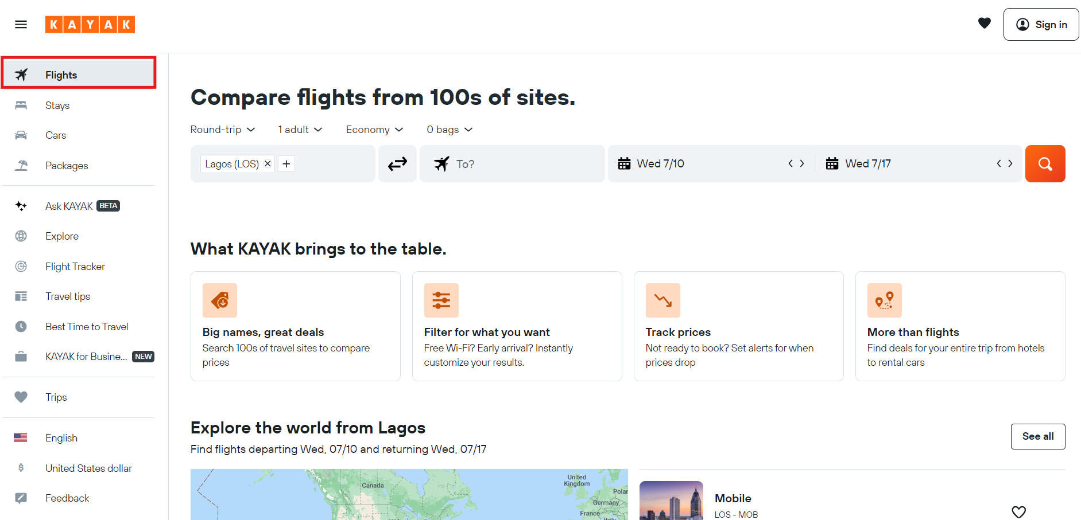1081x520 pixels.
Task: Save Mobile destination with heart
Action: click(1019, 512)
